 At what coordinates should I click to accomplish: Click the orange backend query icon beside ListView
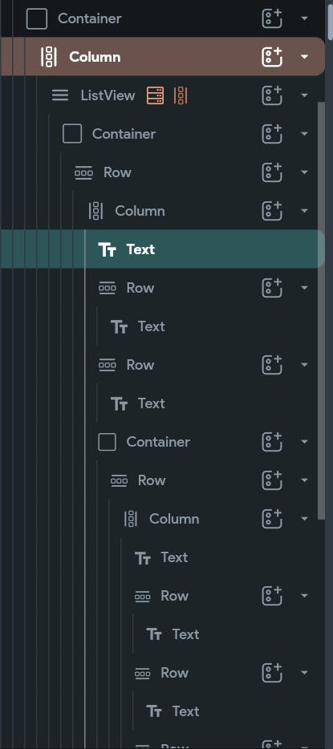click(156, 95)
